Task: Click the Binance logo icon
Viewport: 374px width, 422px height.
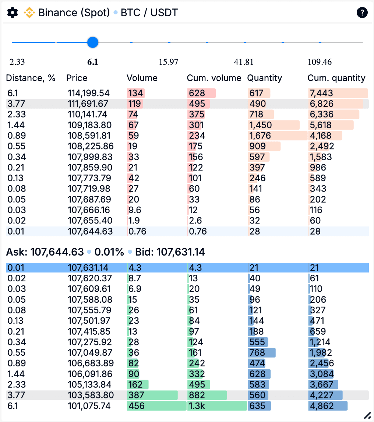Action: point(29,13)
